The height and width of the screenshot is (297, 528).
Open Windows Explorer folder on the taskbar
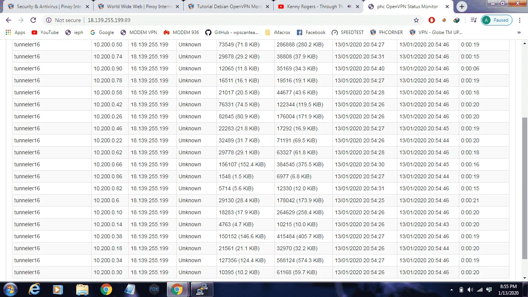pyautogui.click(x=82, y=289)
